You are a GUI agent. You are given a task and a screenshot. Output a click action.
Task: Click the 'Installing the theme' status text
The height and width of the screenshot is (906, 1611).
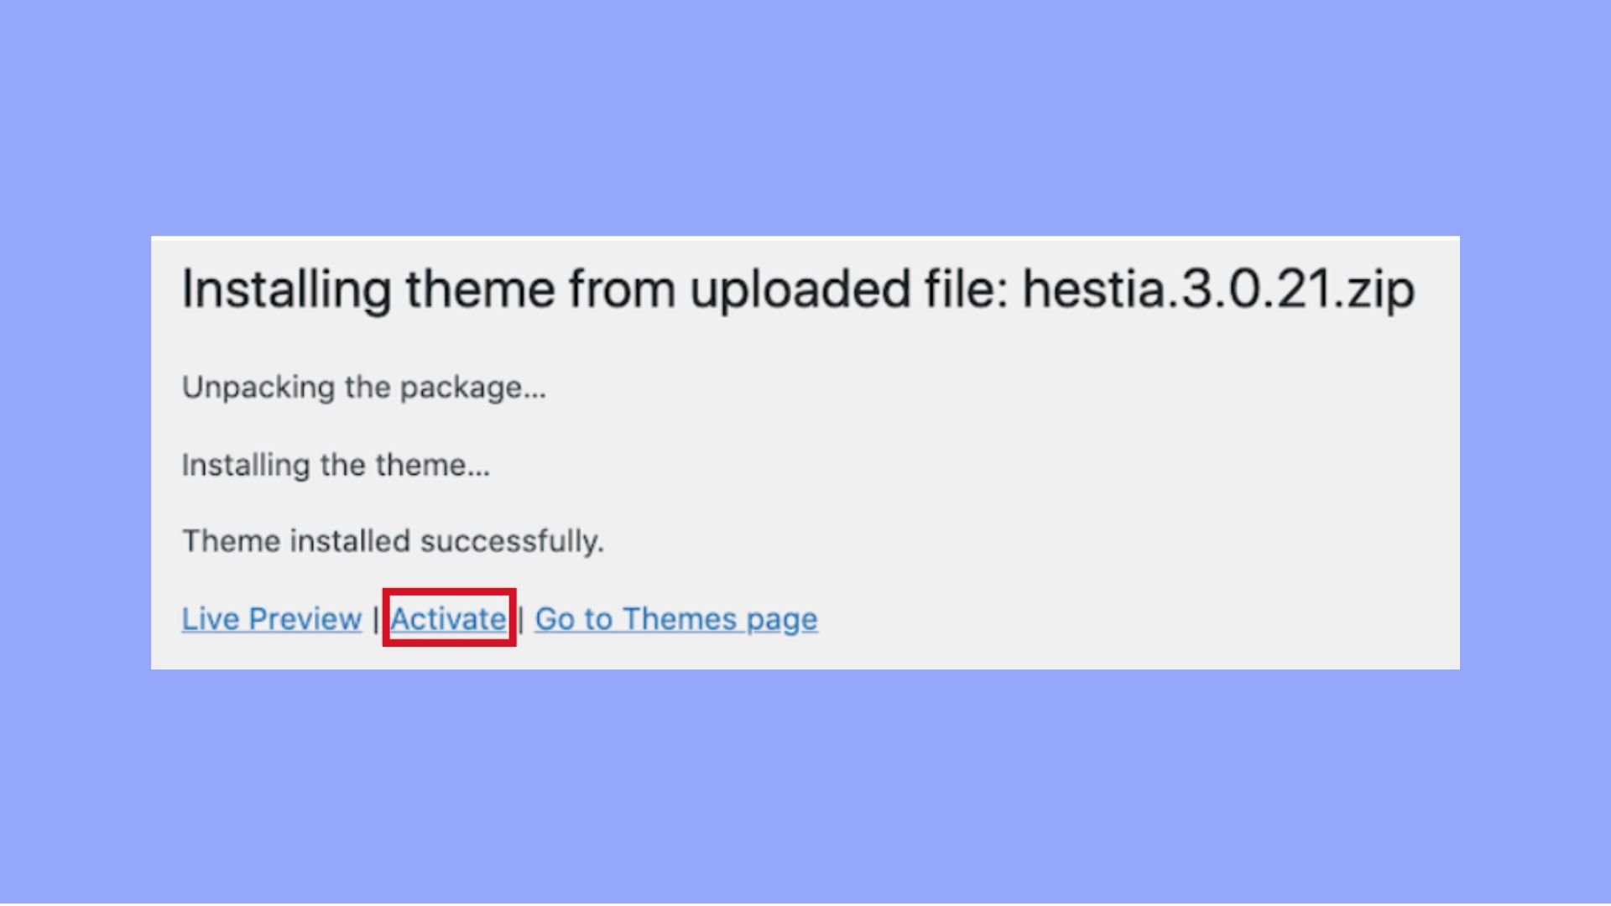(x=336, y=465)
